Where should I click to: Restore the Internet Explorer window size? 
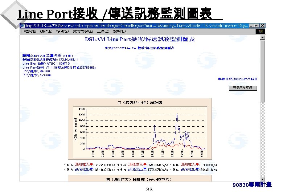pos(256,26)
